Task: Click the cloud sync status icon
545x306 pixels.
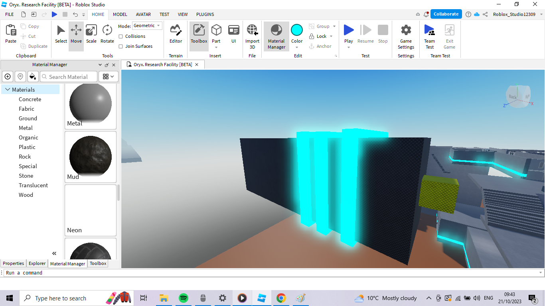Action: [477, 14]
